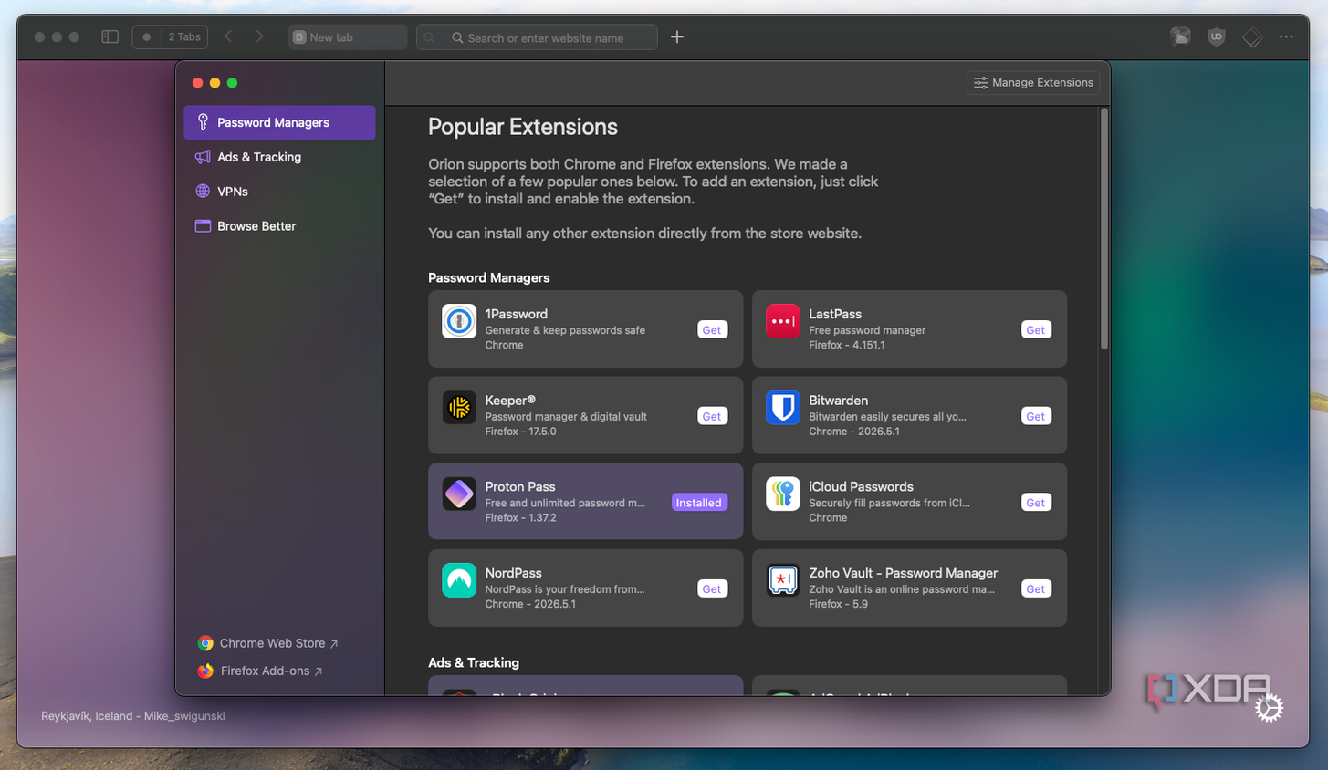1328x770 pixels.
Task: Click Installed button for Proton Pass
Action: 699,503
